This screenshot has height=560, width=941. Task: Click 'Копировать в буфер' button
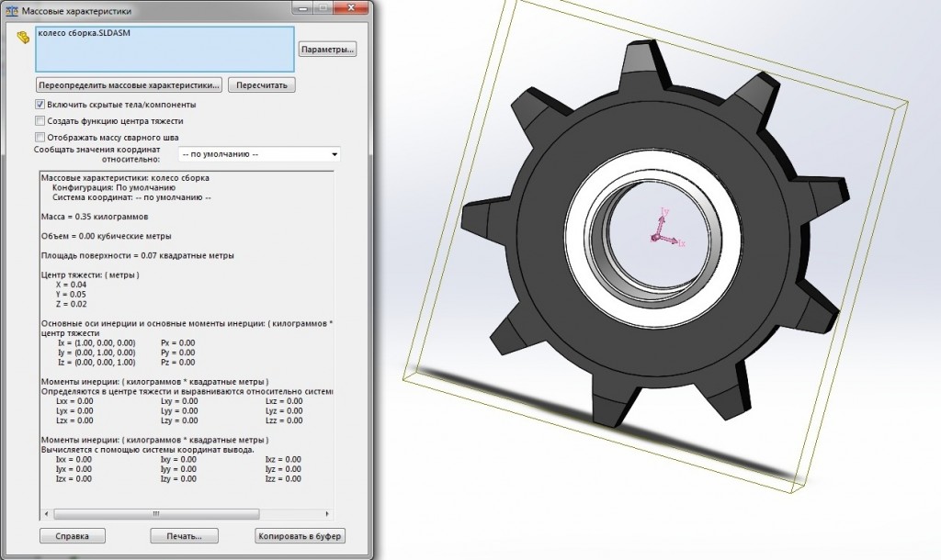pos(300,536)
